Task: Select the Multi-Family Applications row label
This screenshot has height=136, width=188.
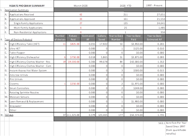Action: [x=27, y=27]
